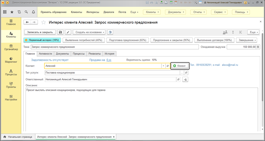Select stage Подготовка предложения (65%)

(127, 40)
